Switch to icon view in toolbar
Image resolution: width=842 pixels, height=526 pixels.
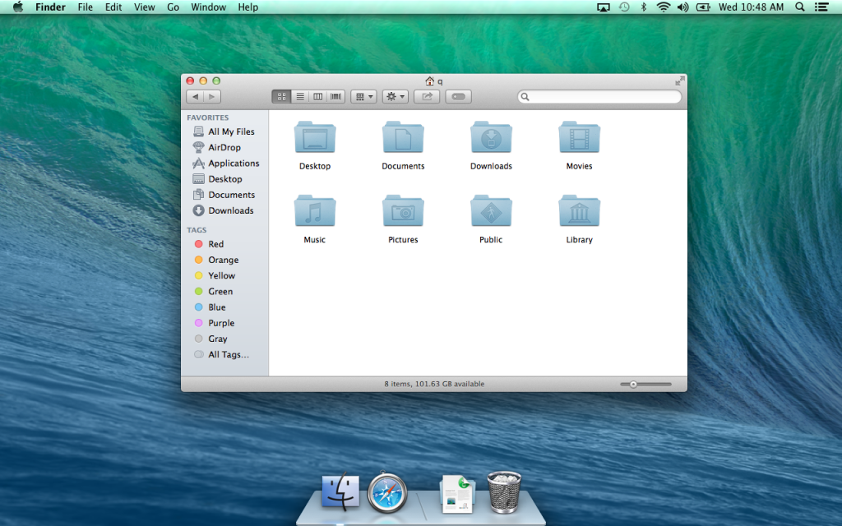281,97
